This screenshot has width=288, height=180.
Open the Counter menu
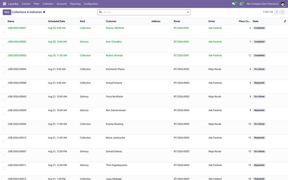point(26,4)
